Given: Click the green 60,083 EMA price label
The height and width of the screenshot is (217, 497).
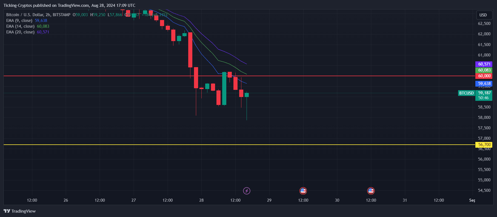Looking at the screenshot, I should tap(484, 70).
